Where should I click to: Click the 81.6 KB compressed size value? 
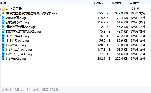pyautogui.click(x=122, y=22)
